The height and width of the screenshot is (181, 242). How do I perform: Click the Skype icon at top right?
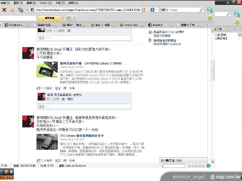tap(210, 9)
